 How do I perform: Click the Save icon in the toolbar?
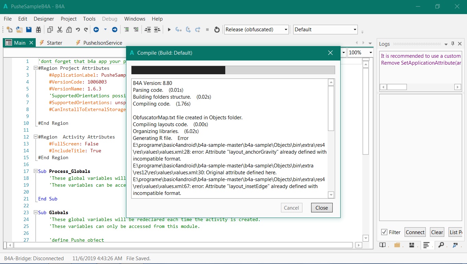point(29,30)
